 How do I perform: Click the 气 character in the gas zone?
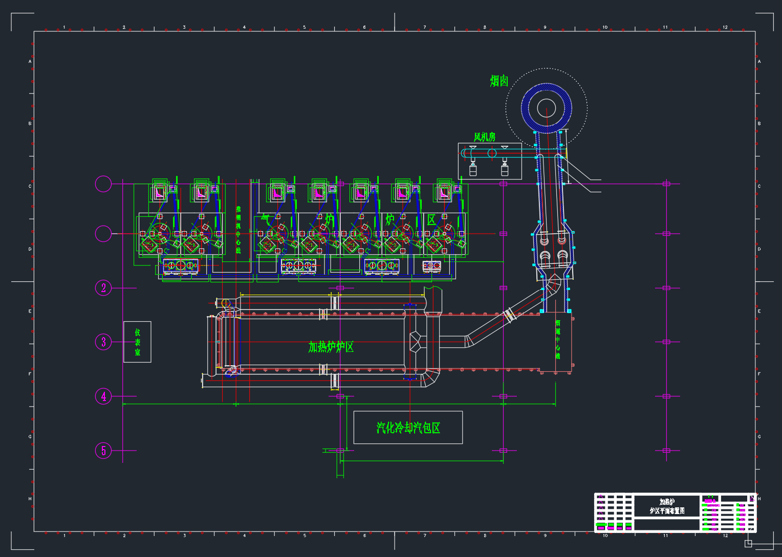pyautogui.click(x=265, y=218)
